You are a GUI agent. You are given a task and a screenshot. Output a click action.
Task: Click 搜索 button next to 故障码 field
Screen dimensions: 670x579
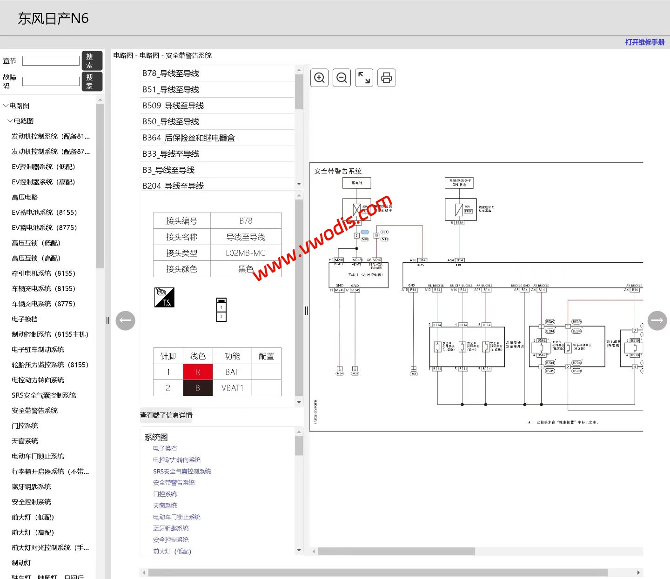92,81
